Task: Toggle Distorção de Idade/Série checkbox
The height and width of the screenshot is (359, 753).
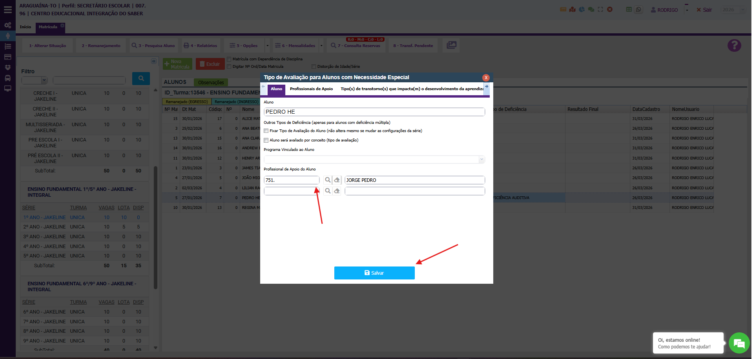Action: coord(314,67)
